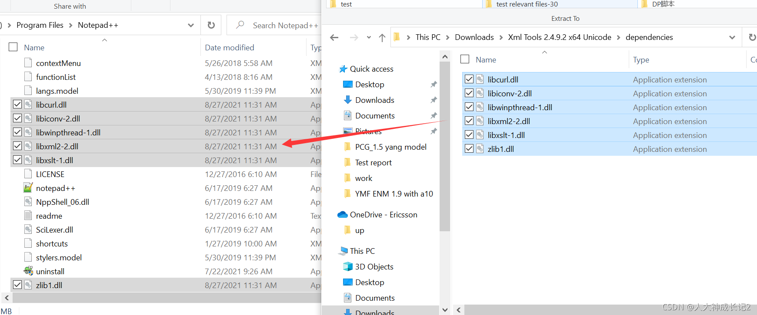Image resolution: width=757 pixels, height=315 pixels.
Task: Select the functionList file
Action: click(56, 77)
